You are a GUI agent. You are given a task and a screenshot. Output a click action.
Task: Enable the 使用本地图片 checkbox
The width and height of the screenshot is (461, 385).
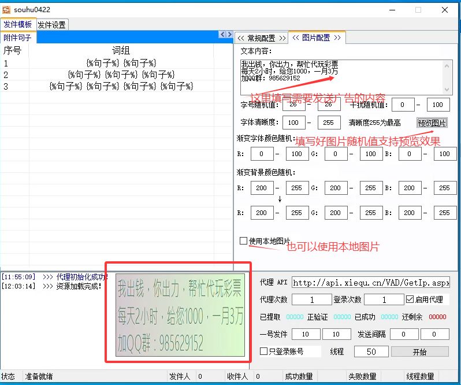pos(244,240)
